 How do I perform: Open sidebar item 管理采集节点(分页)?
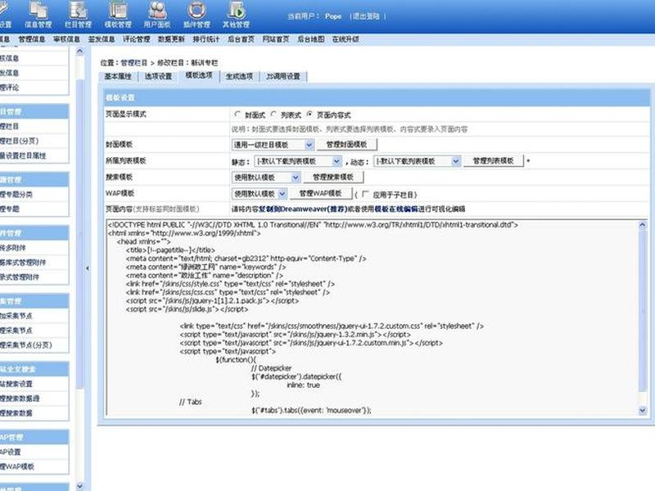tap(26, 345)
